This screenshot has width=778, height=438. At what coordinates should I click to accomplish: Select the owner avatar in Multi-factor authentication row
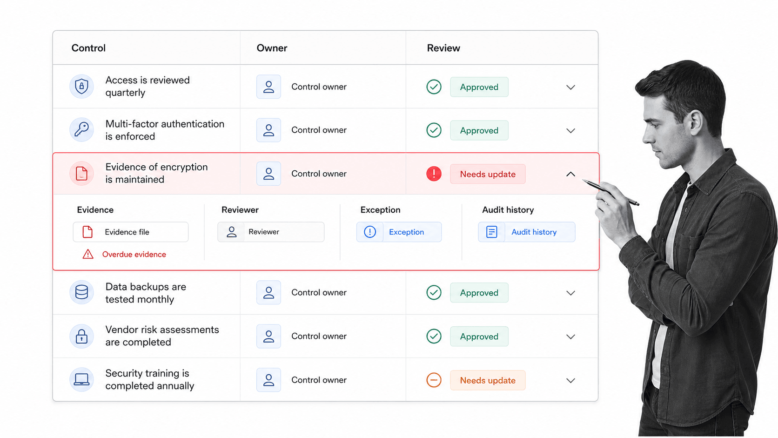tap(268, 130)
